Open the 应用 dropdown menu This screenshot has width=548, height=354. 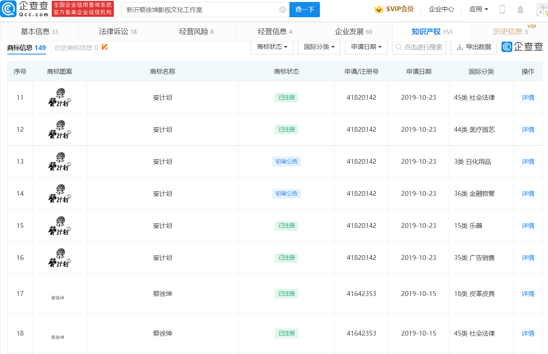(479, 9)
